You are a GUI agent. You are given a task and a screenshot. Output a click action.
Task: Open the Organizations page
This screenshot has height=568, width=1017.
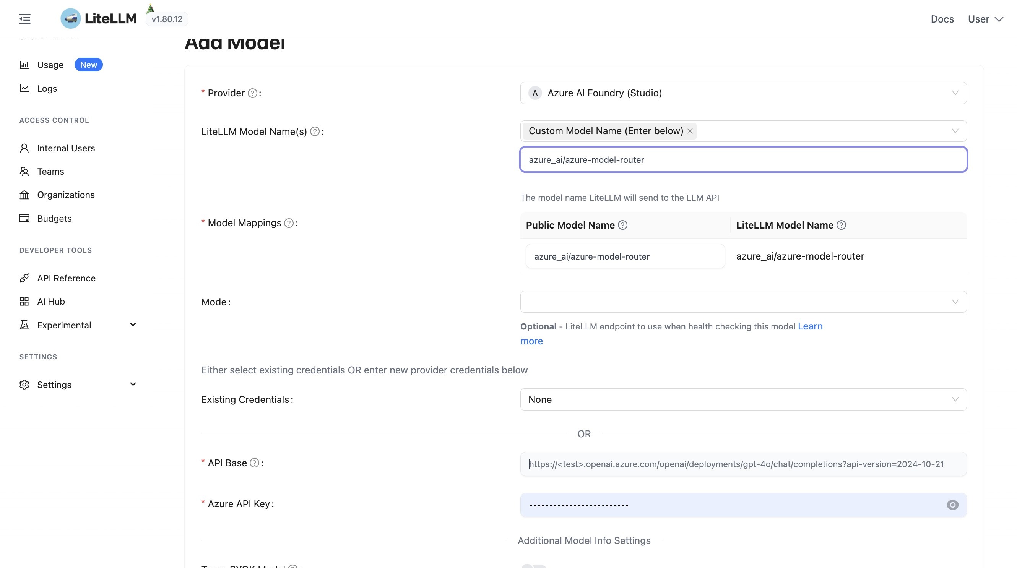pos(65,195)
